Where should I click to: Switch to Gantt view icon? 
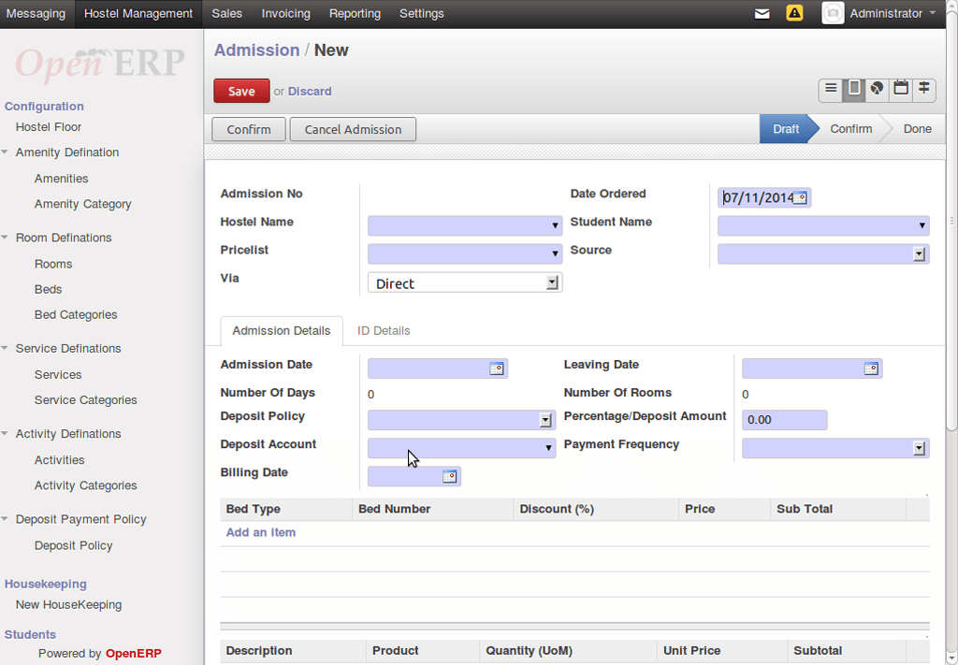923,89
